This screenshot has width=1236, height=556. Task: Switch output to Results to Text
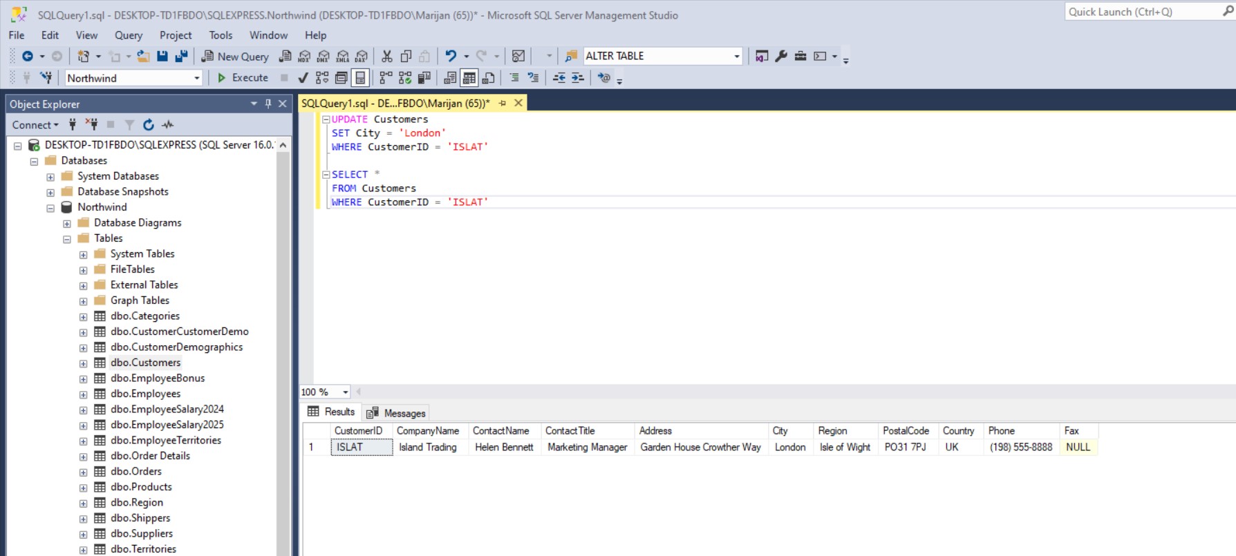tap(450, 78)
